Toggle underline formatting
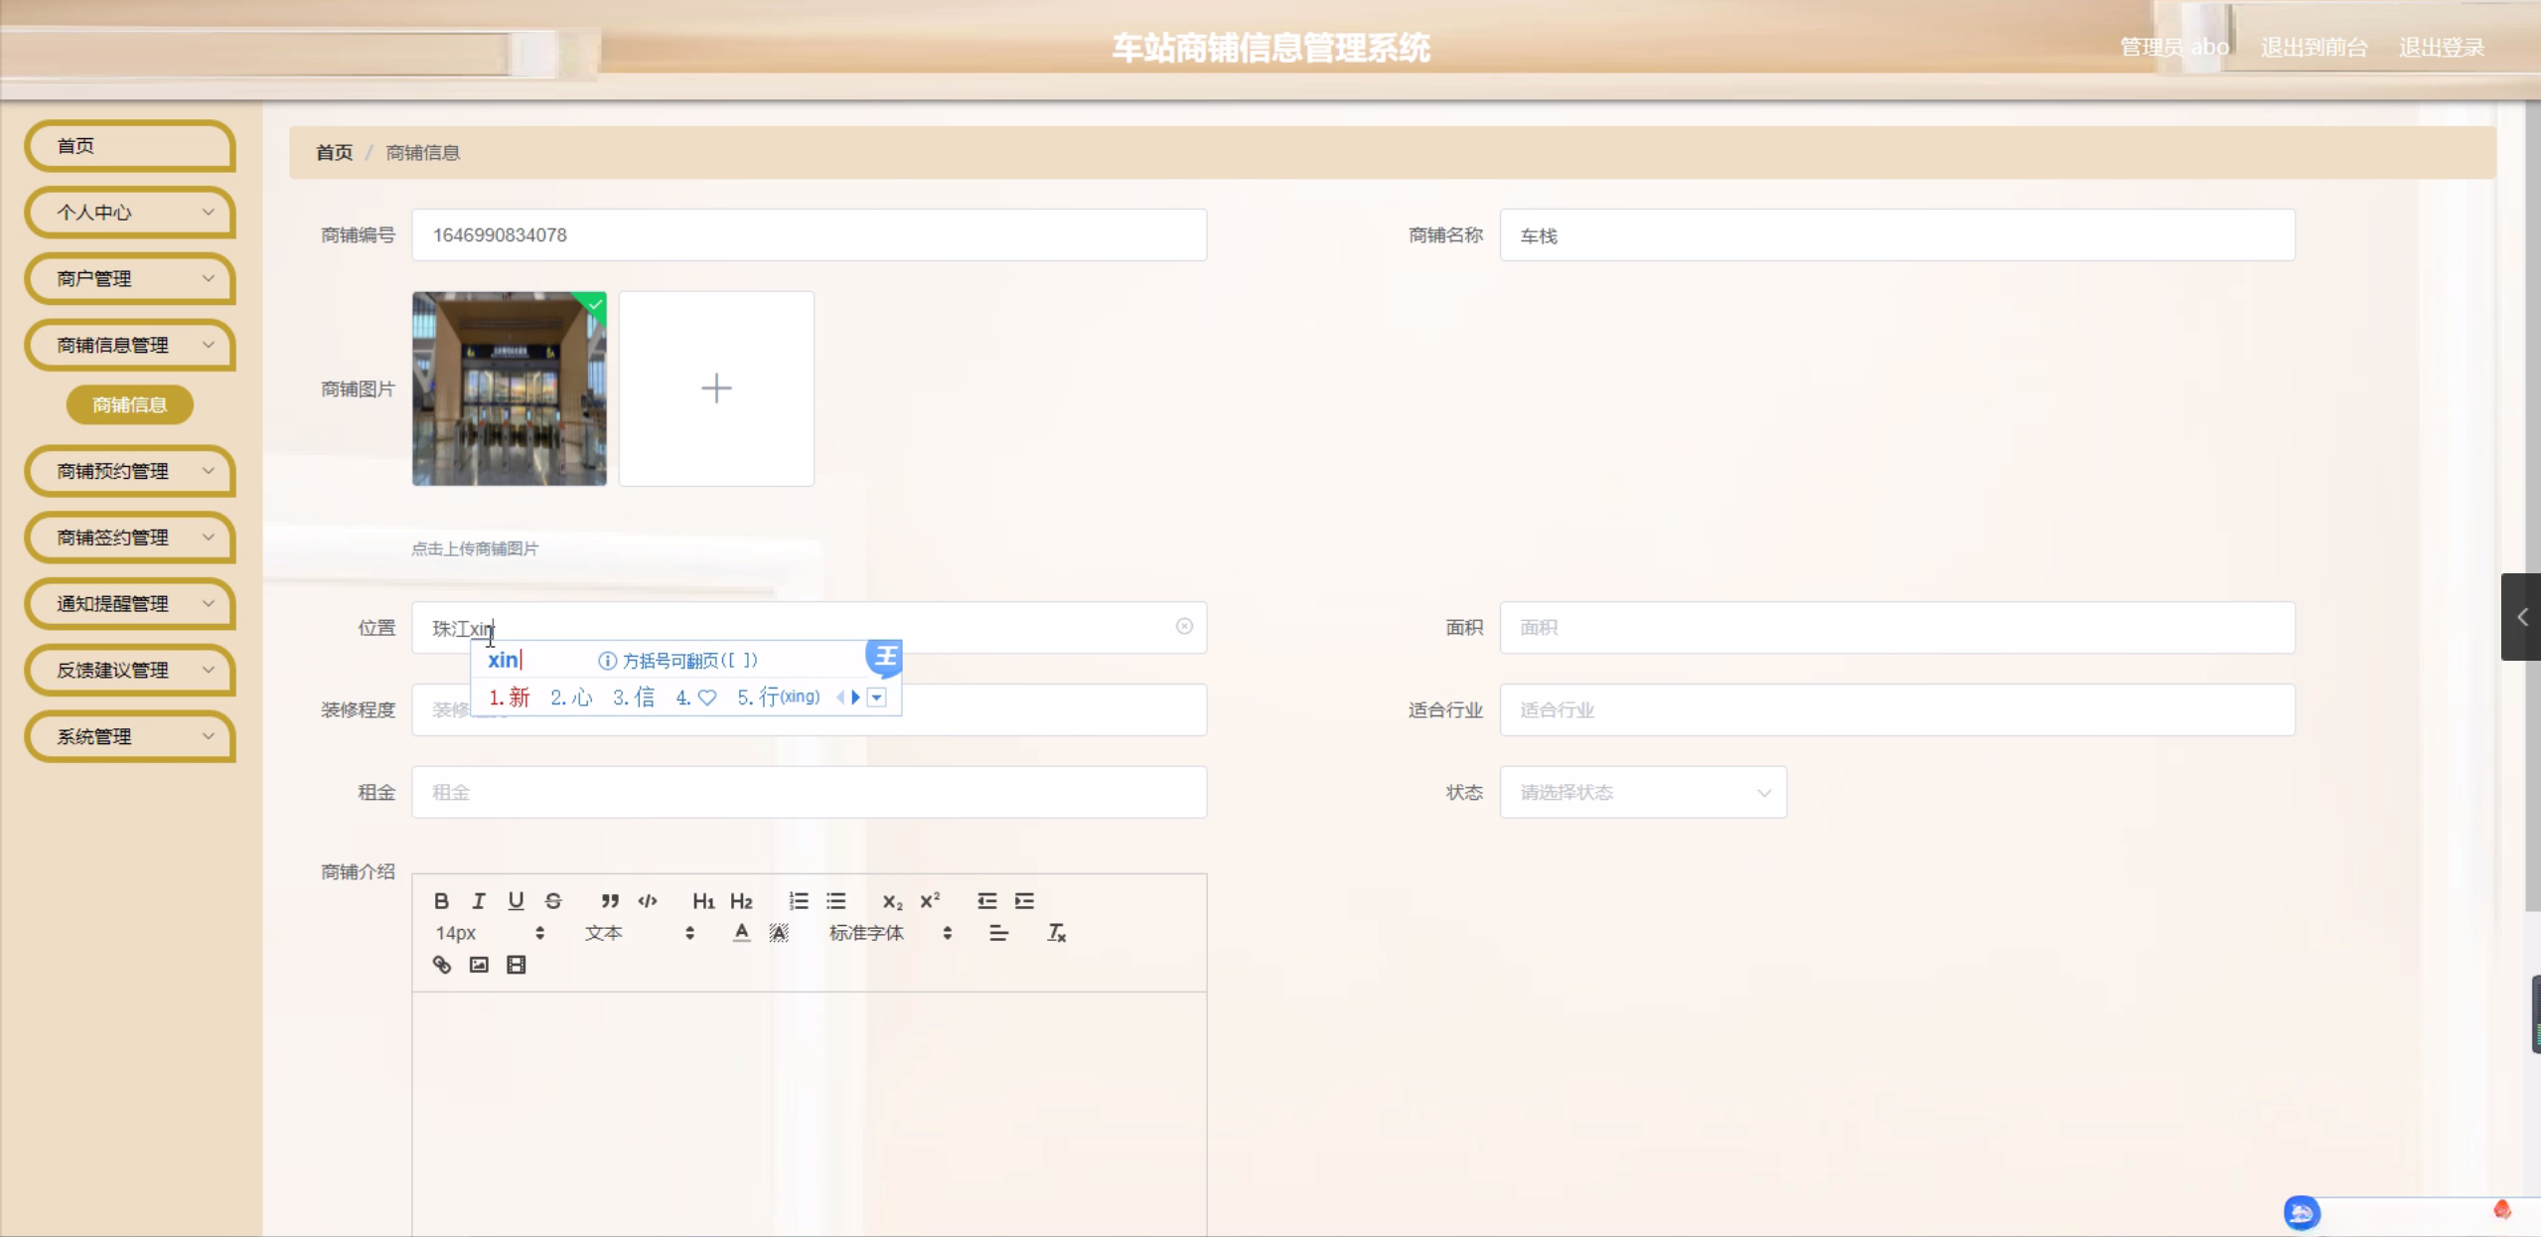Viewport: 2541px width, 1237px height. point(516,901)
